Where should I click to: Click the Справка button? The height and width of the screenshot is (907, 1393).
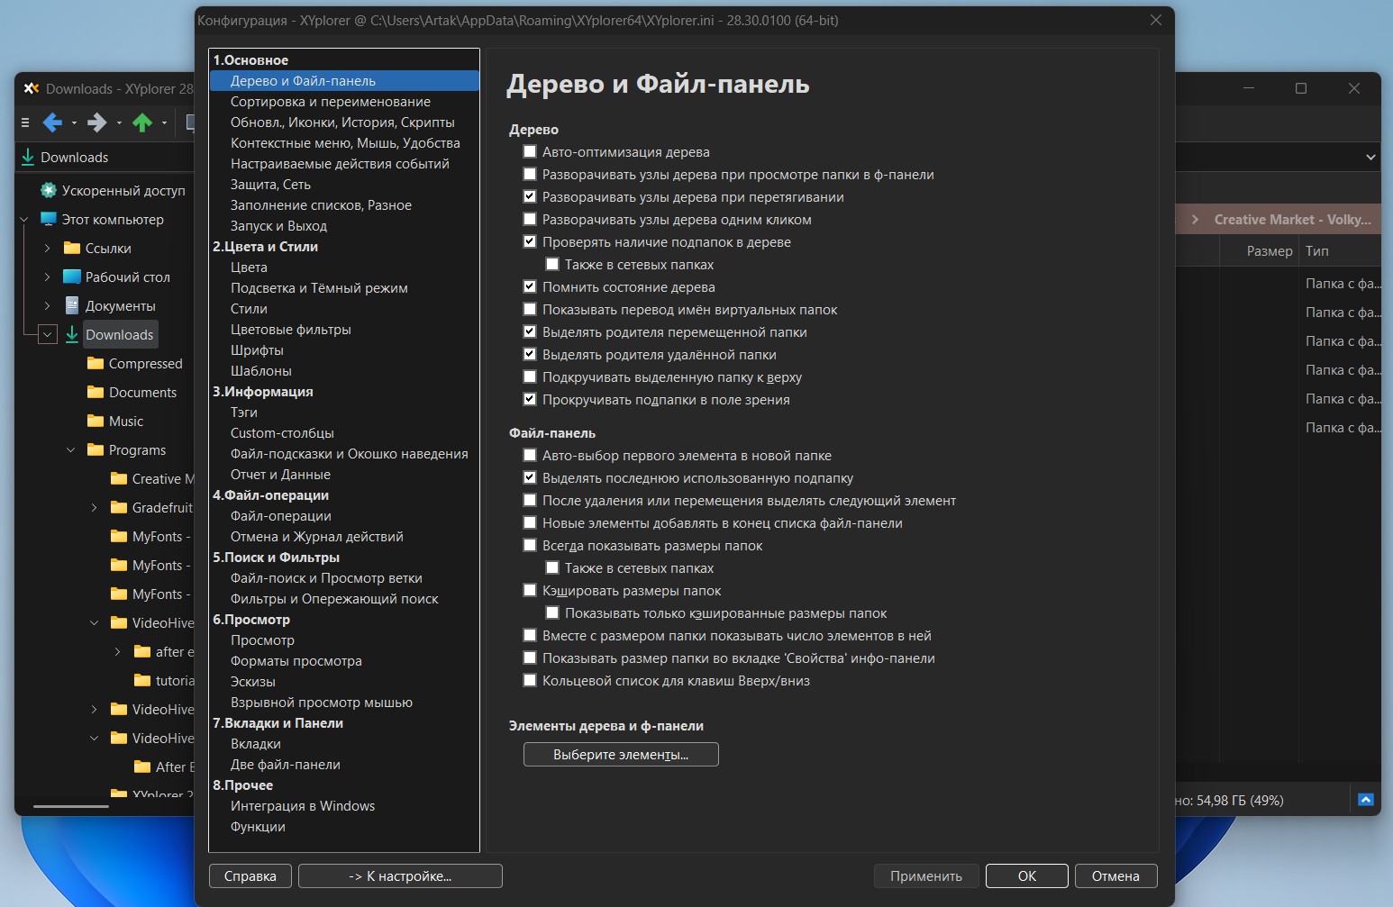pos(250,875)
